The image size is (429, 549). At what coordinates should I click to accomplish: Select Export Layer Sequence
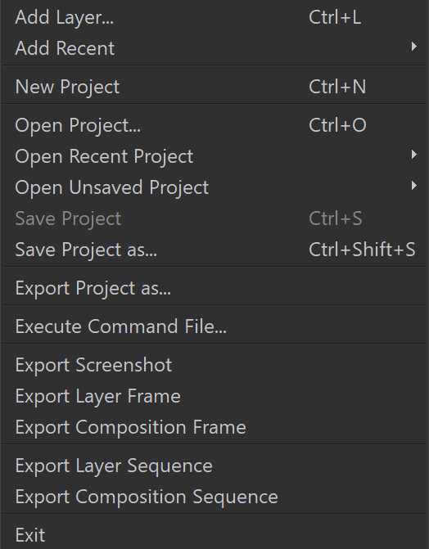pos(214,466)
